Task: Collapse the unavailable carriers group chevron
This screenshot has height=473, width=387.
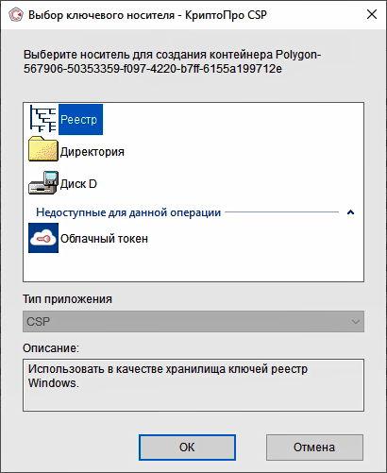Action: [350, 212]
